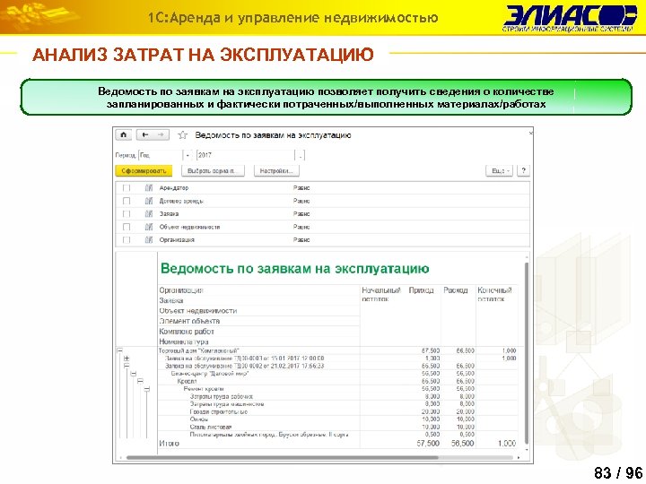Go to the home page icon
This screenshot has height=484, width=646.
pyautogui.click(x=123, y=135)
